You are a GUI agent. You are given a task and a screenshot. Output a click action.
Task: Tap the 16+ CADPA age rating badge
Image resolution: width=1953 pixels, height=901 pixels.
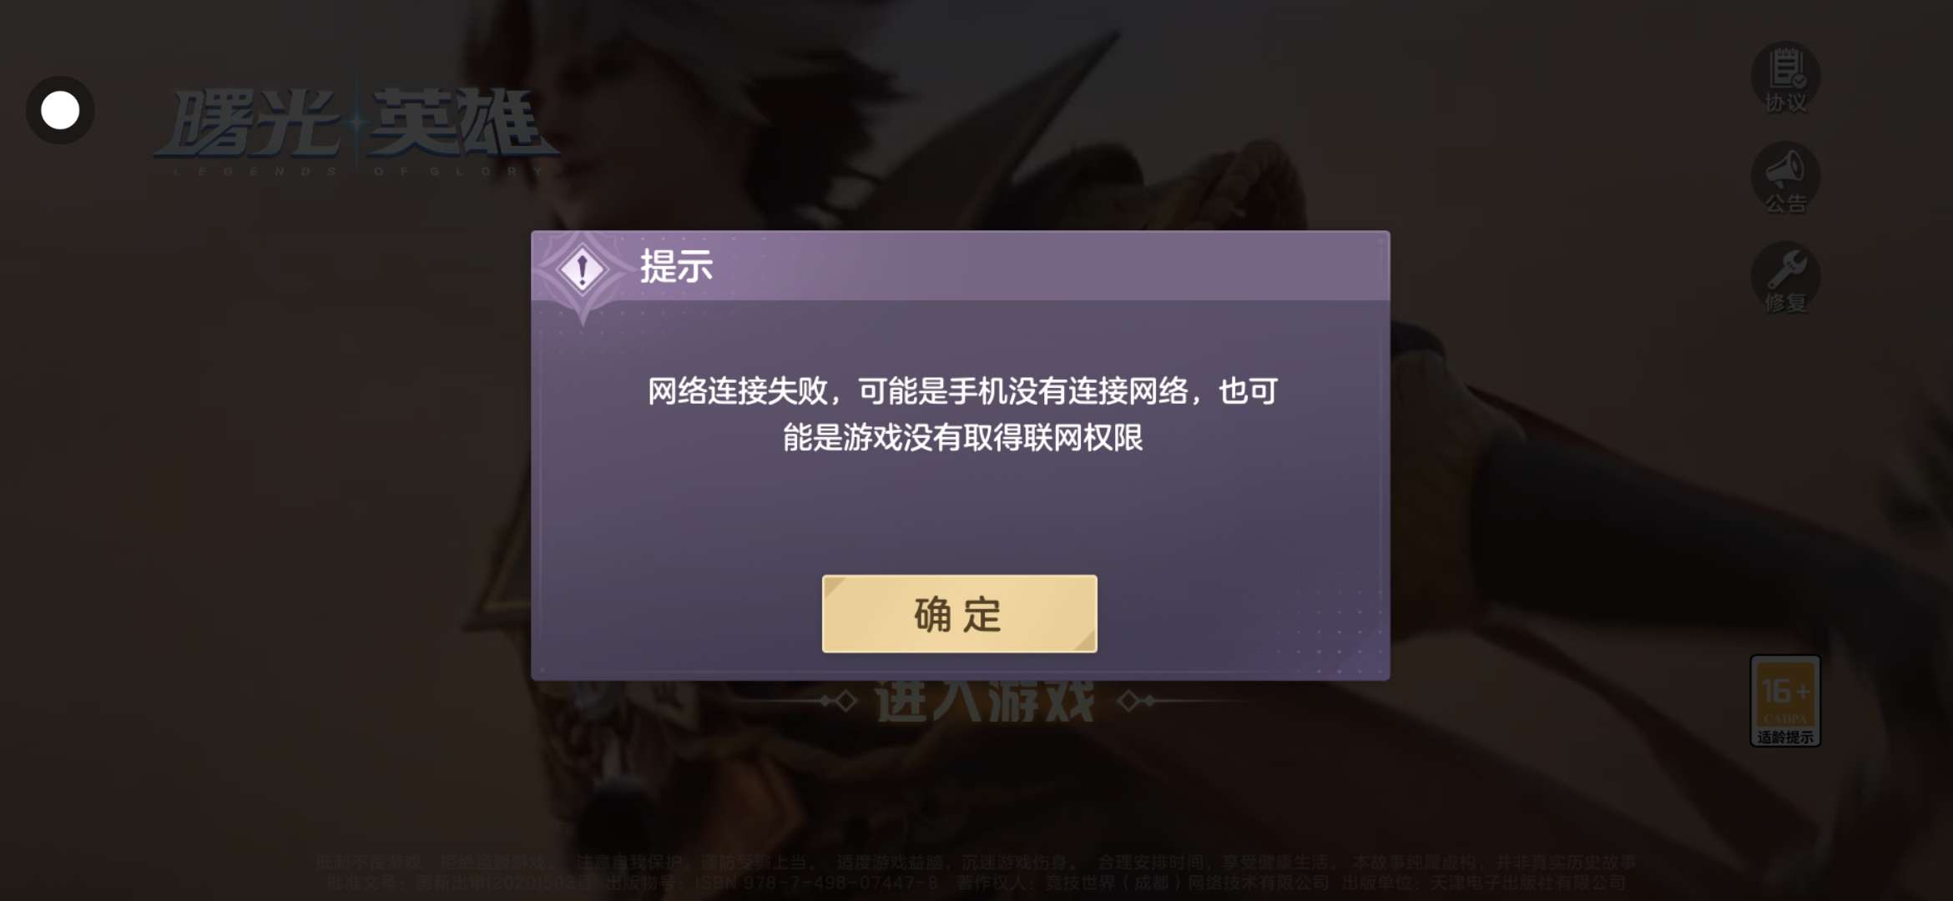pos(1785,701)
